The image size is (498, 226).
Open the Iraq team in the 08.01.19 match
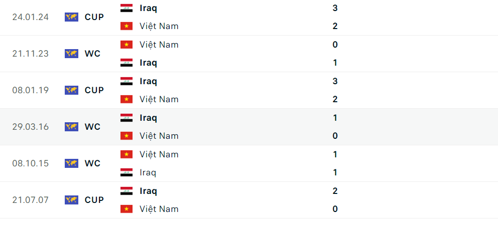click(x=148, y=81)
